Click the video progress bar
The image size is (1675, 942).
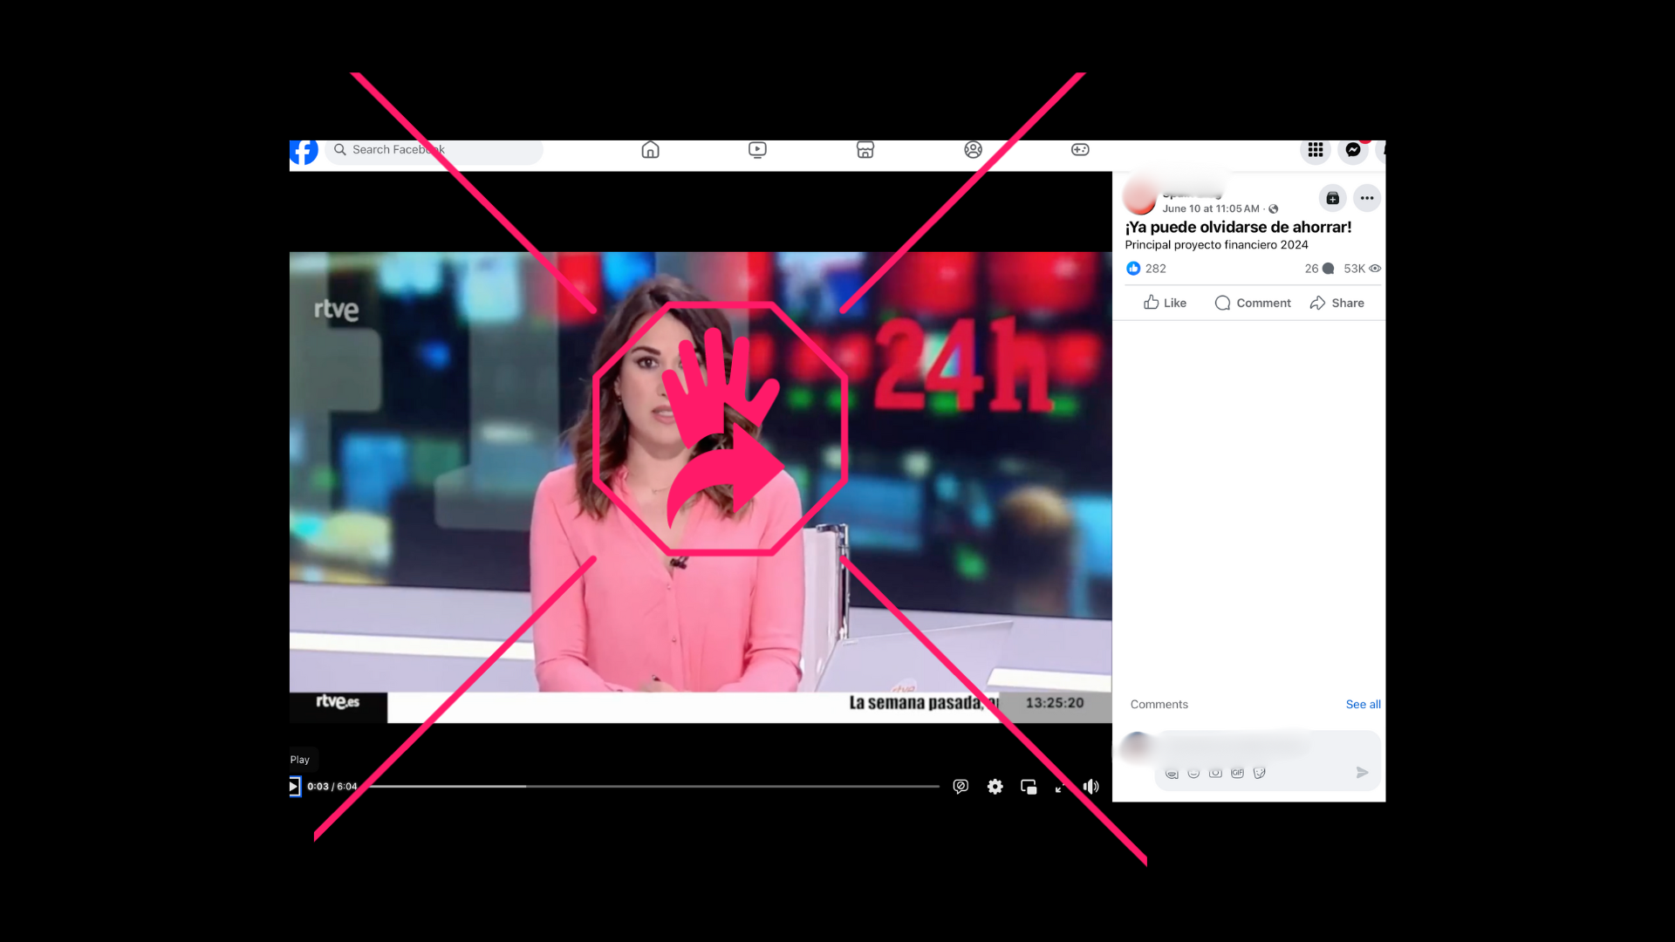654,787
